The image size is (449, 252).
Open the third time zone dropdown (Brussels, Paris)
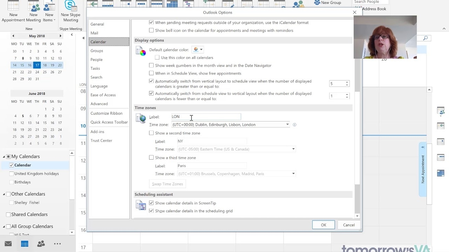click(x=293, y=174)
